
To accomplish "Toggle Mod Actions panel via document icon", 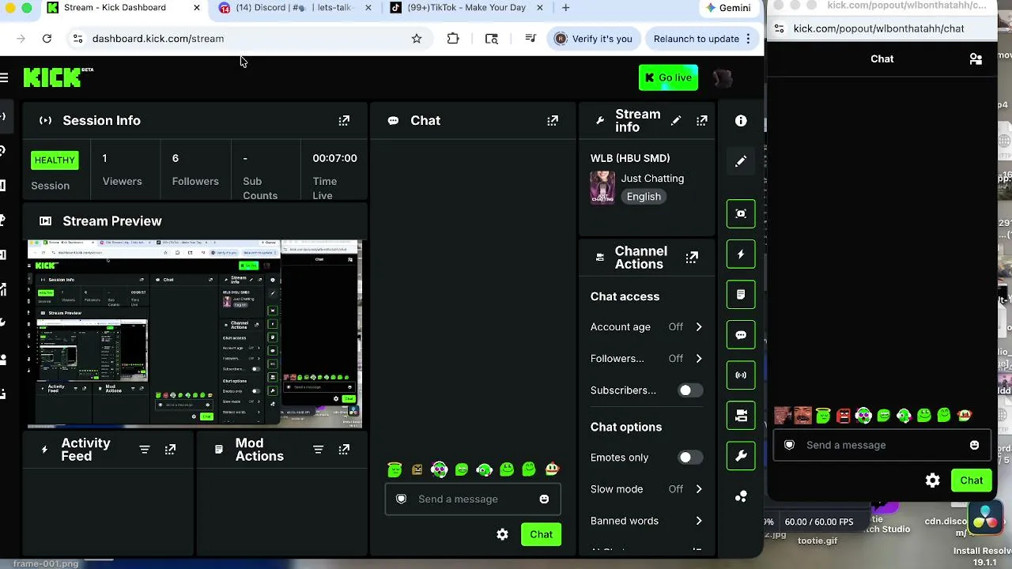I will tap(741, 295).
